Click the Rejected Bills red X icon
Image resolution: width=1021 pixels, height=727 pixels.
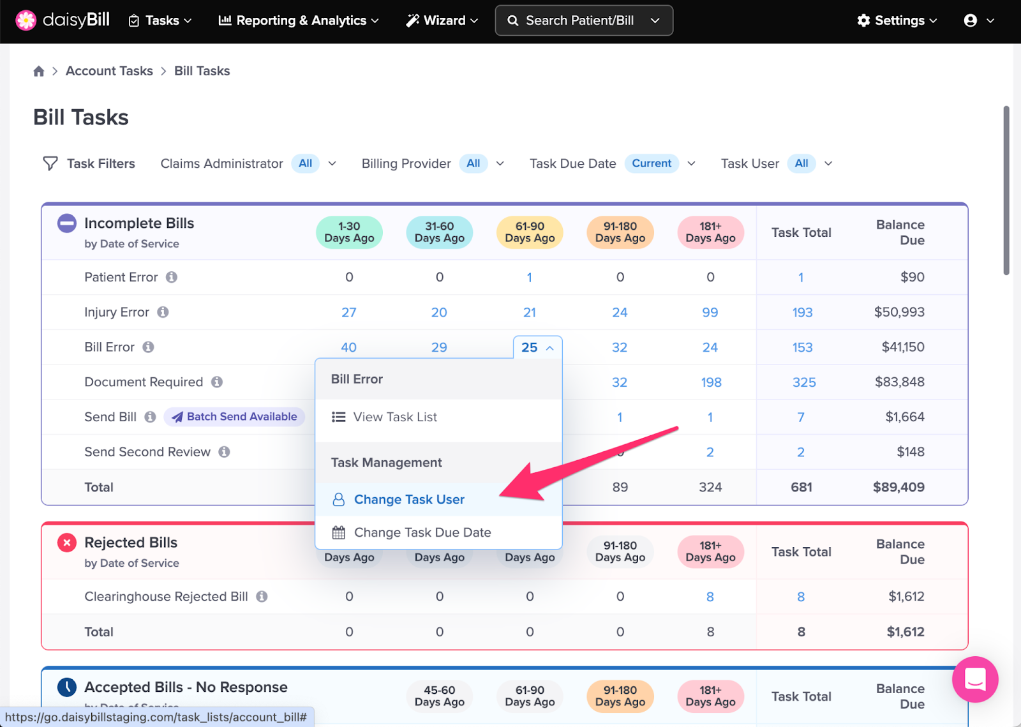[67, 543]
